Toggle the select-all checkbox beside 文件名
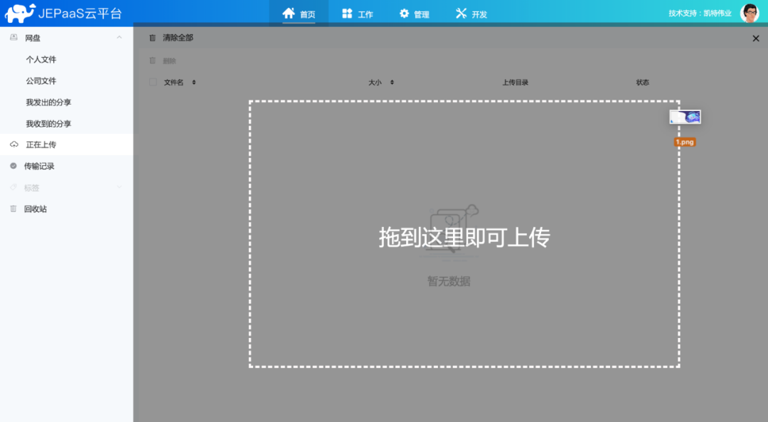This screenshot has width=768, height=422. [153, 82]
